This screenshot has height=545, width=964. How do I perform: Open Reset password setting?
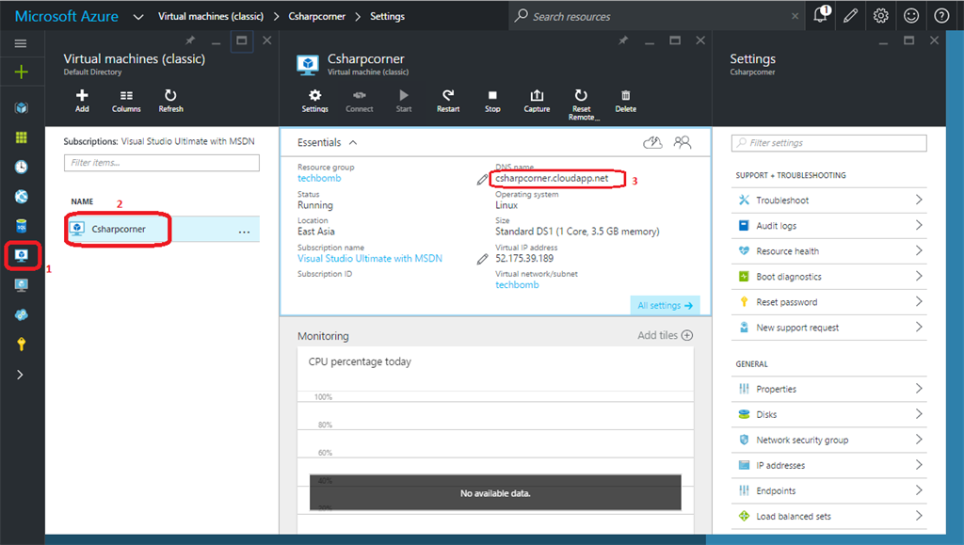coord(829,302)
